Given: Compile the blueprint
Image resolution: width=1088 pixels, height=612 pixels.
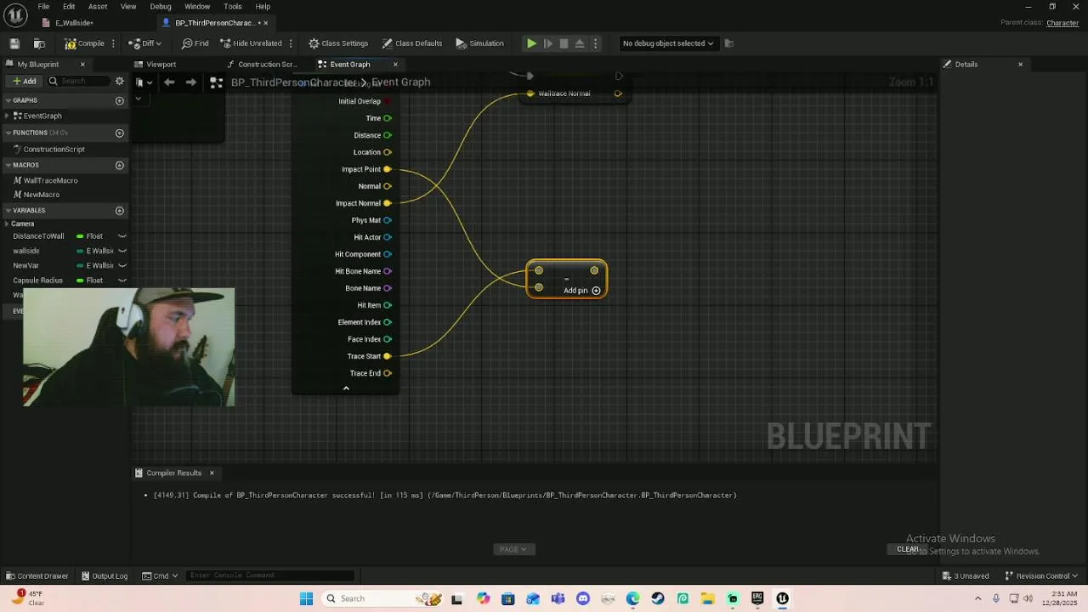Looking at the screenshot, I should (x=85, y=43).
